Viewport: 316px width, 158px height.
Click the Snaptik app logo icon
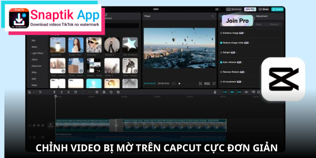tap(19, 18)
